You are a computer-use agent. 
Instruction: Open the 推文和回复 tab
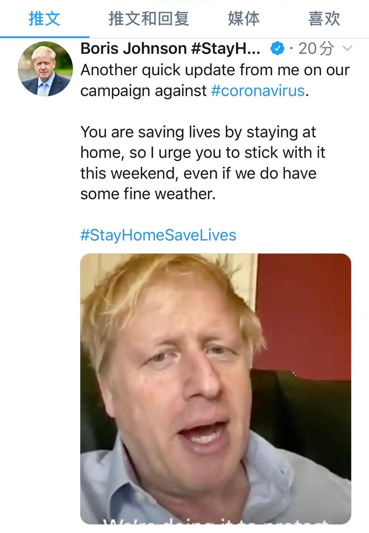pos(148,20)
